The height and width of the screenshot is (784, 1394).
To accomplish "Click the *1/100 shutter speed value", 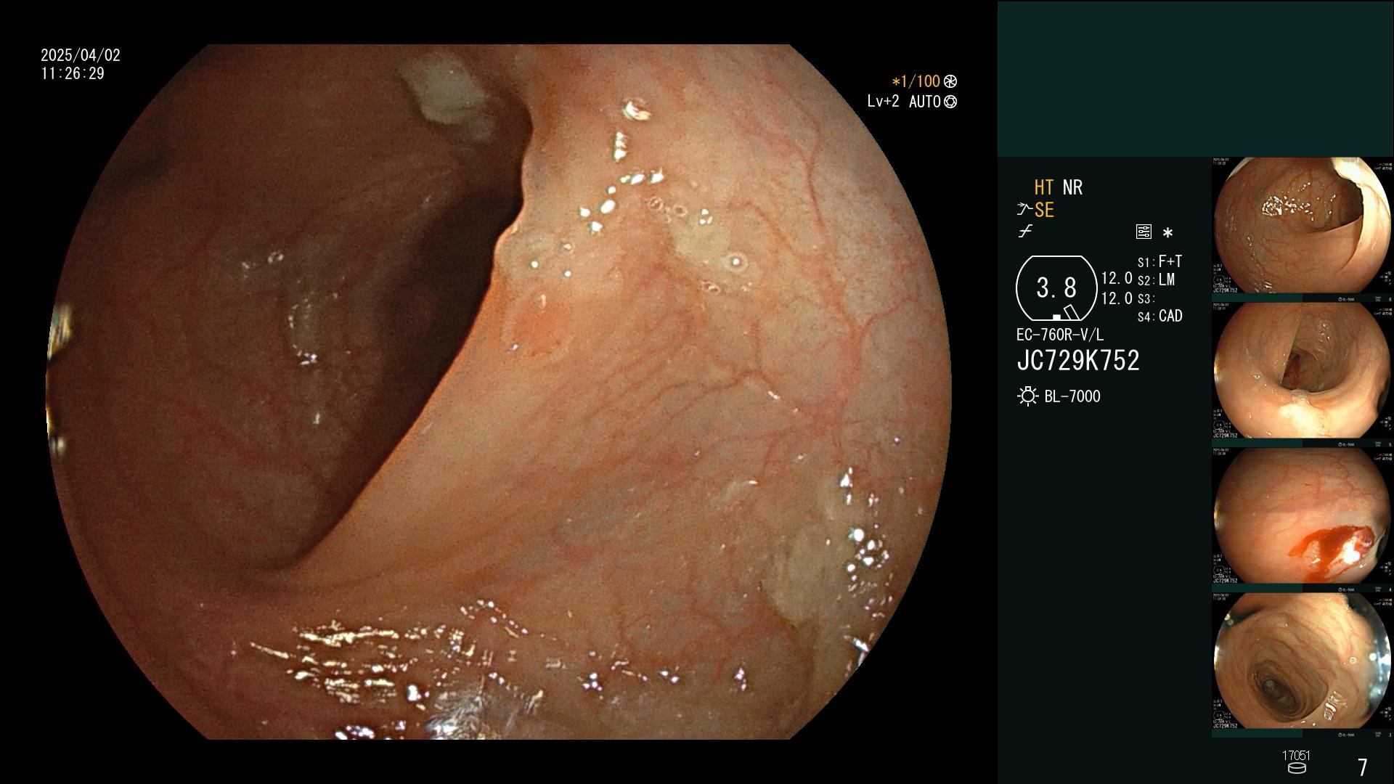I will (x=916, y=82).
